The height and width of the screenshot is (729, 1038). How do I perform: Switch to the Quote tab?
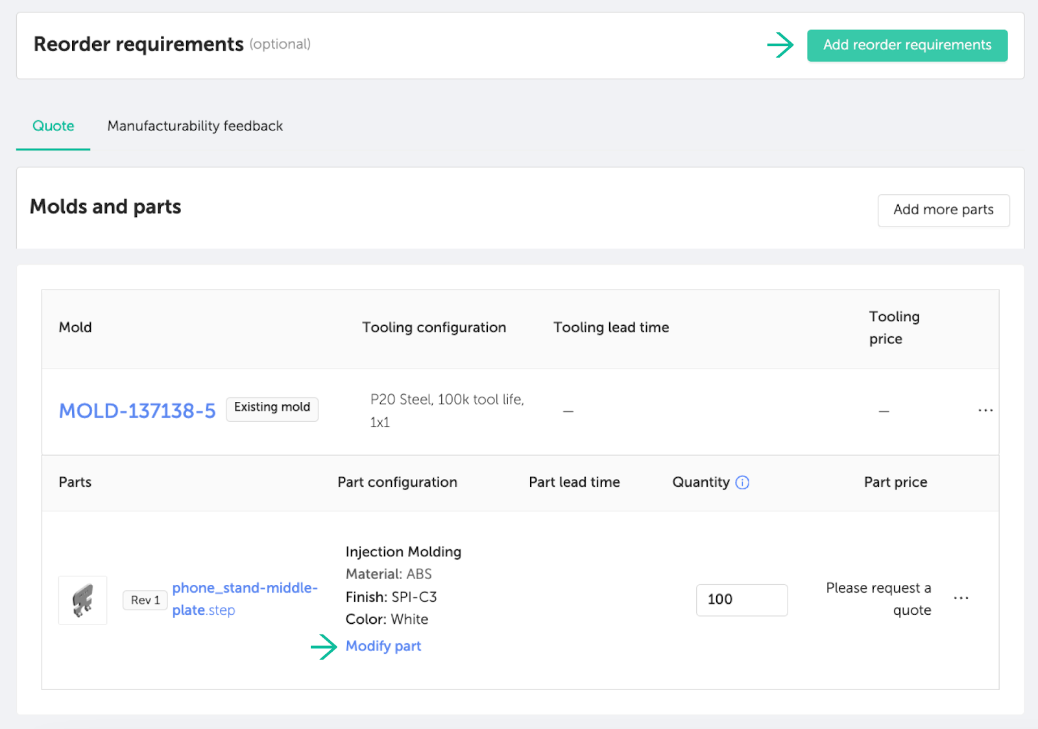pos(53,126)
